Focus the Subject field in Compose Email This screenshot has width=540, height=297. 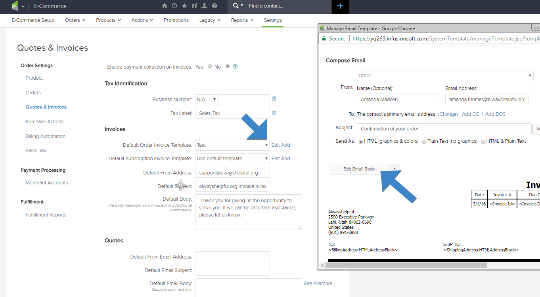[x=444, y=129]
